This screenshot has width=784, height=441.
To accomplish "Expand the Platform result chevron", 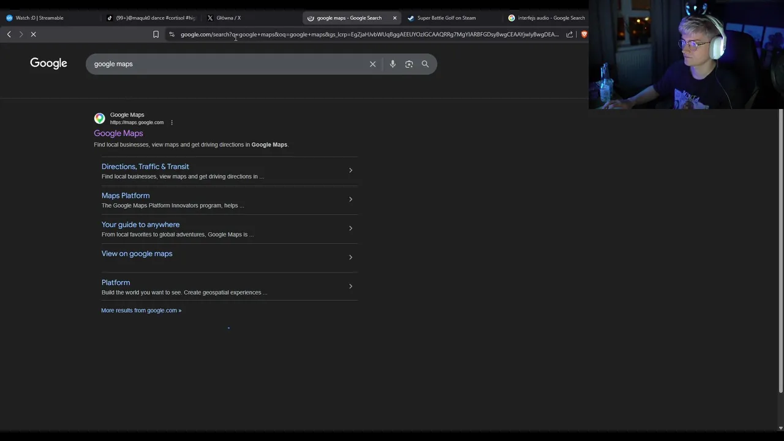I will click(x=350, y=286).
